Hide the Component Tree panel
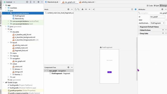 [x=72, y=67]
